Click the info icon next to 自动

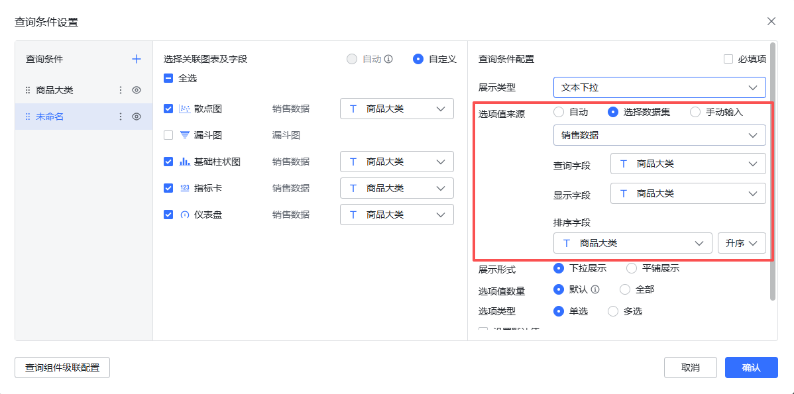388,59
